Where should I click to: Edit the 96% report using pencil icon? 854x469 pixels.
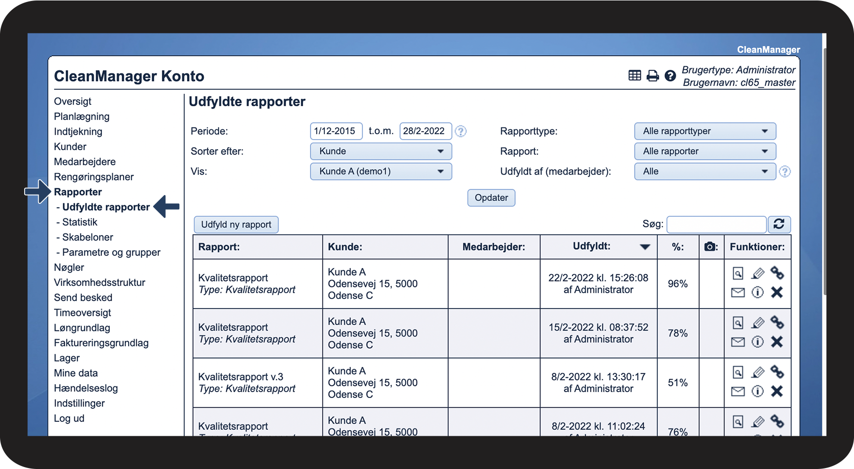click(x=757, y=273)
